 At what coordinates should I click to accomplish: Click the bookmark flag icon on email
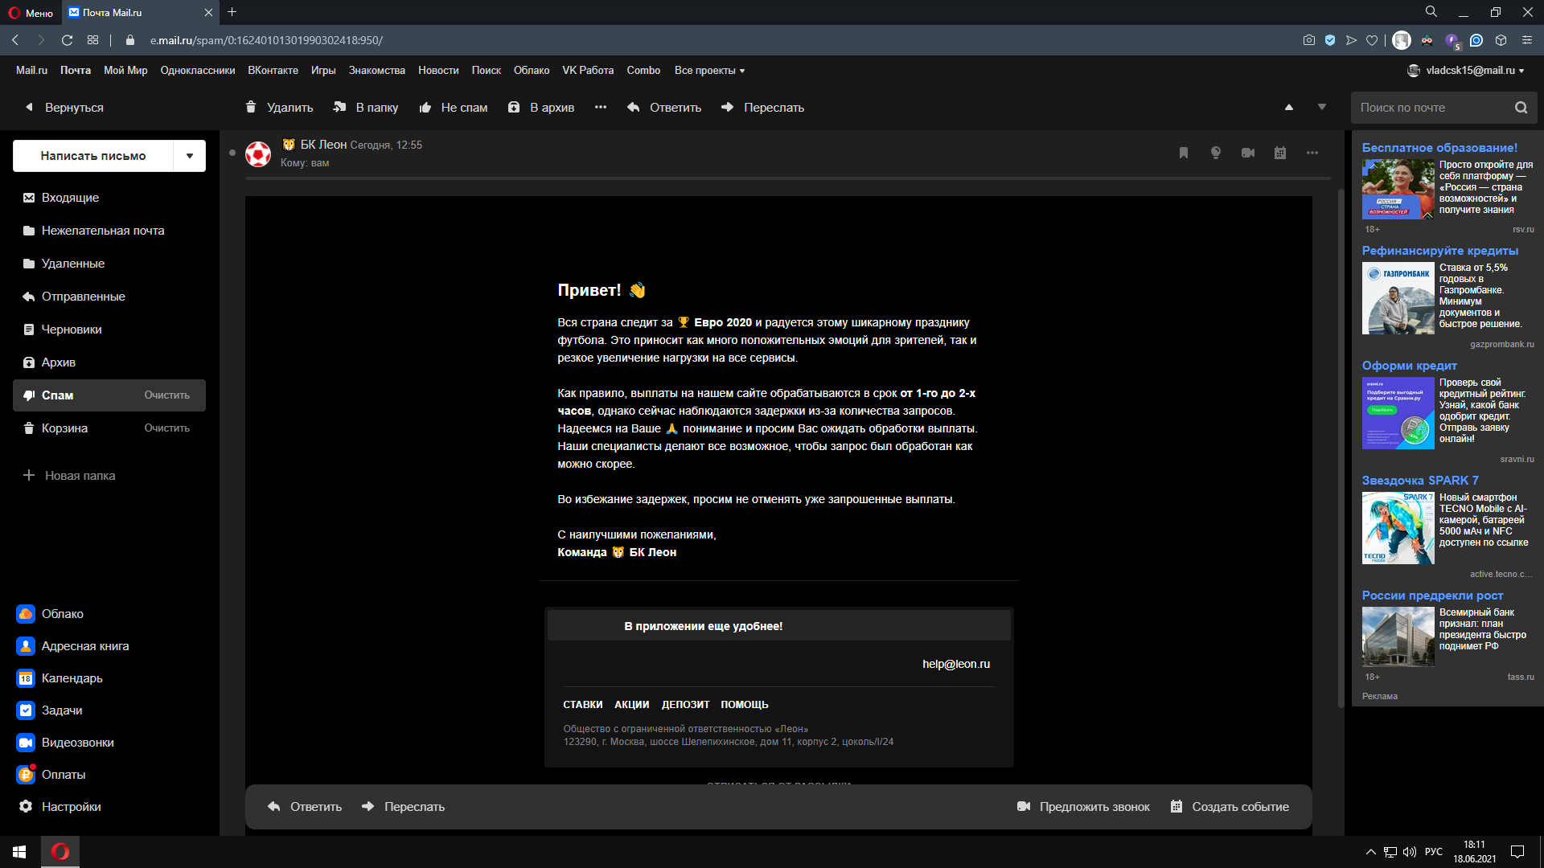[1184, 153]
